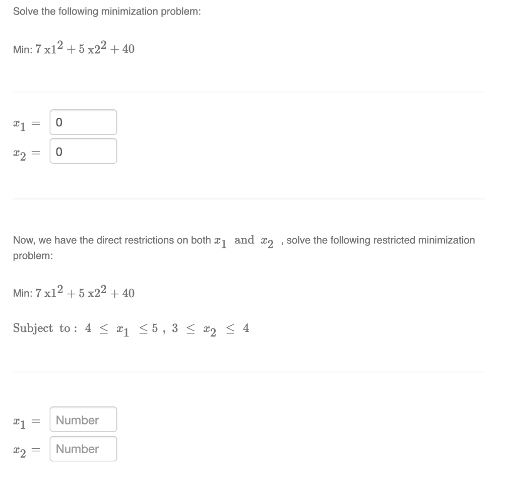This screenshot has width=516, height=484.
Task: Click the minimization objective formula text
Action: click(x=74, y=48)
